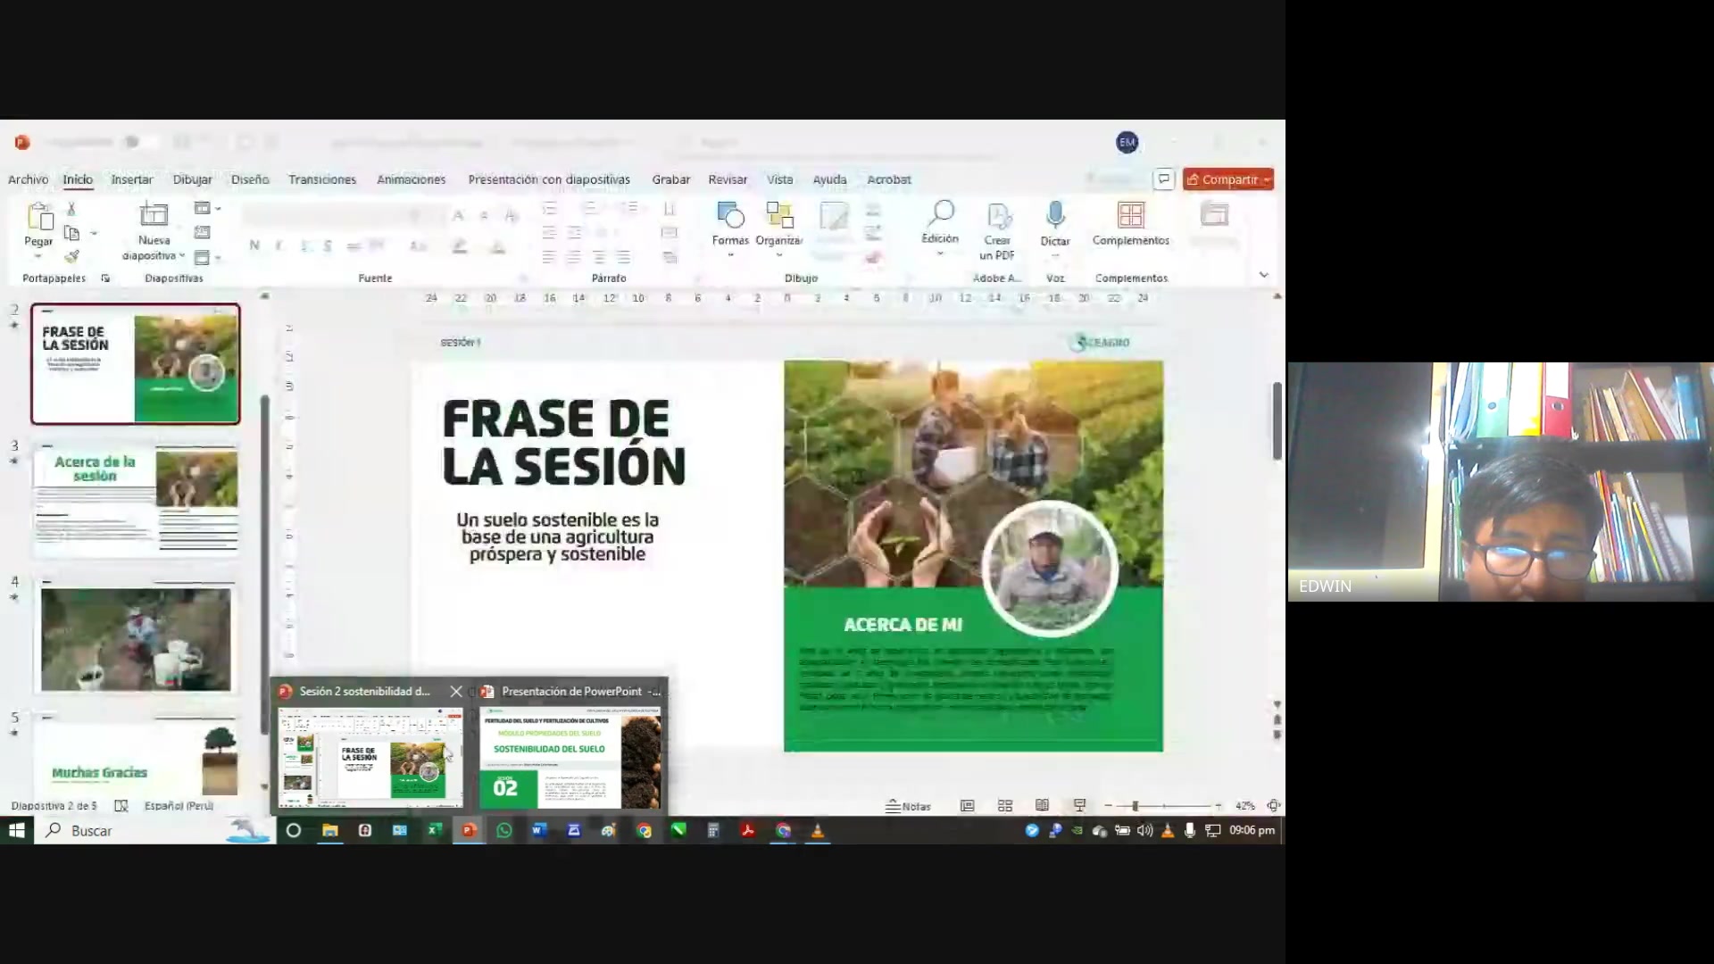Open the Archivo menu
The width and height of the screenshot is (1714, 964).
(x=29, y=179)
